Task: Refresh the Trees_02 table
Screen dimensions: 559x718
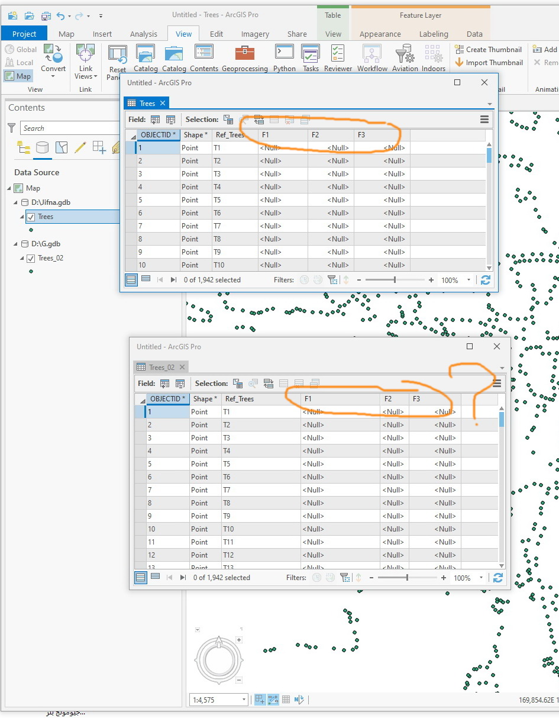Action: 497,578
